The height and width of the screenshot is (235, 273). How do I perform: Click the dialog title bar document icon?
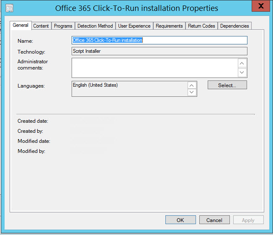(x=9, y=8)
